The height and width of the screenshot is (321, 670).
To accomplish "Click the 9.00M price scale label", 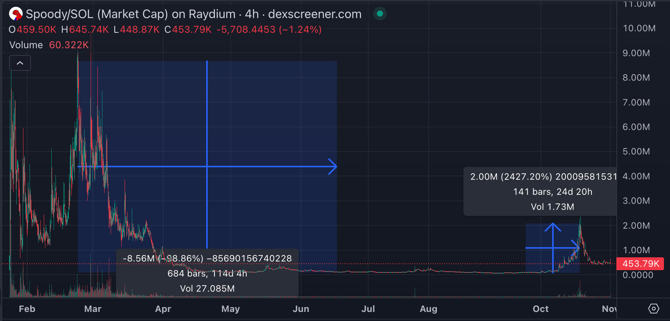I will point(636,53).
